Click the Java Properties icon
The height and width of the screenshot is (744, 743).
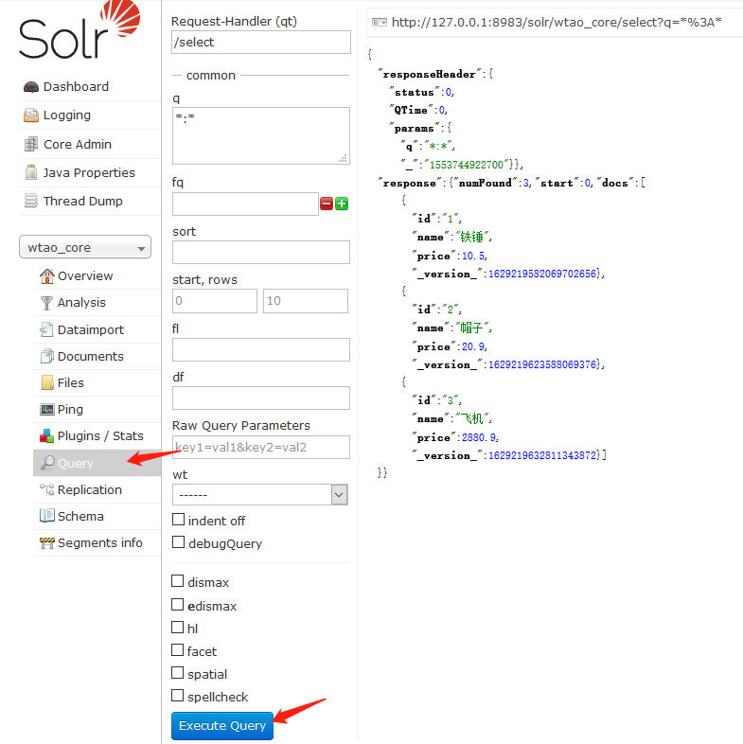tap(31, 172)
